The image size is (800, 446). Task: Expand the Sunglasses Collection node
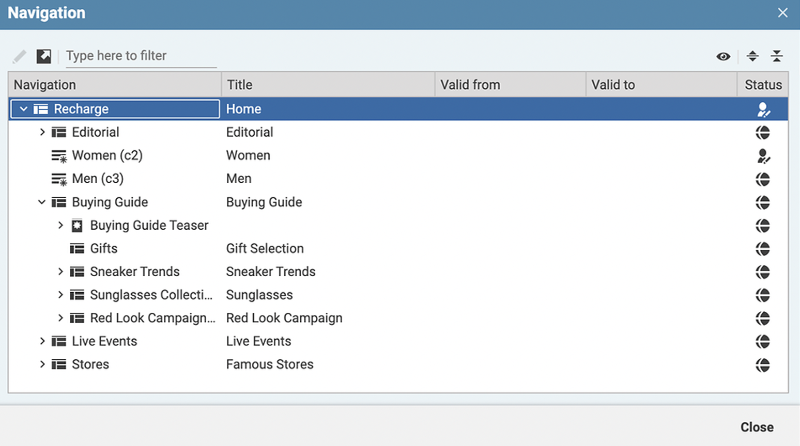[x=60, y=295]
